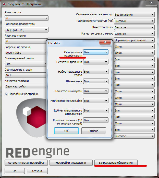Screen dimensions: 159x178
Task: Open Настройки управления
Action: [71, 163]
